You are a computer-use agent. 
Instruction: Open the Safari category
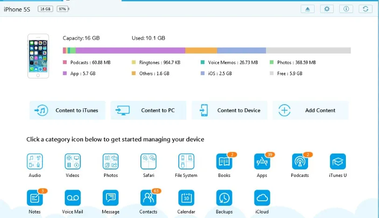click(148, 162)
